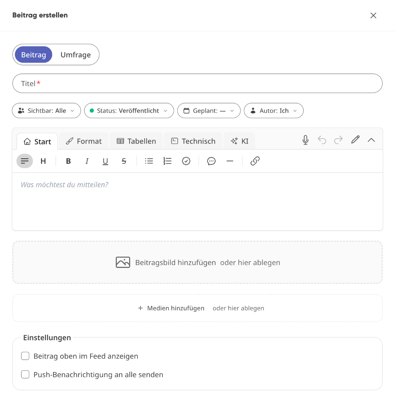Open the Technisch toolbar tab

coord(193,141)
